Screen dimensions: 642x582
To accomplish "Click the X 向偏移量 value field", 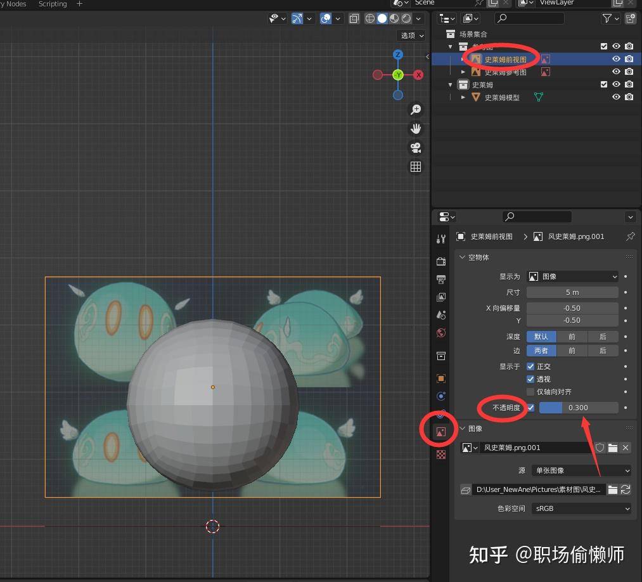I will (572, 308).
